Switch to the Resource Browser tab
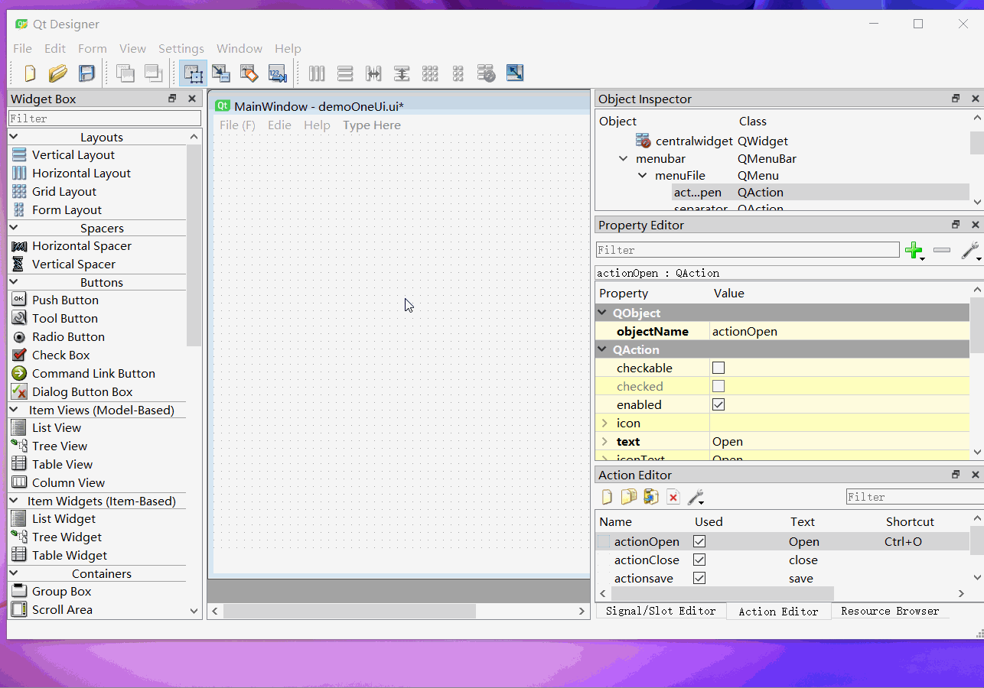This screenshot has width=984, height=688. click(x=890, y=611)
